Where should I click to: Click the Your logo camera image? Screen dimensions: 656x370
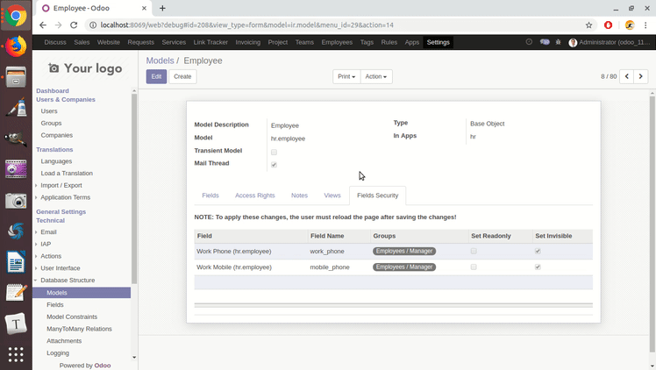pyautogui.click(x=85, y=68)
